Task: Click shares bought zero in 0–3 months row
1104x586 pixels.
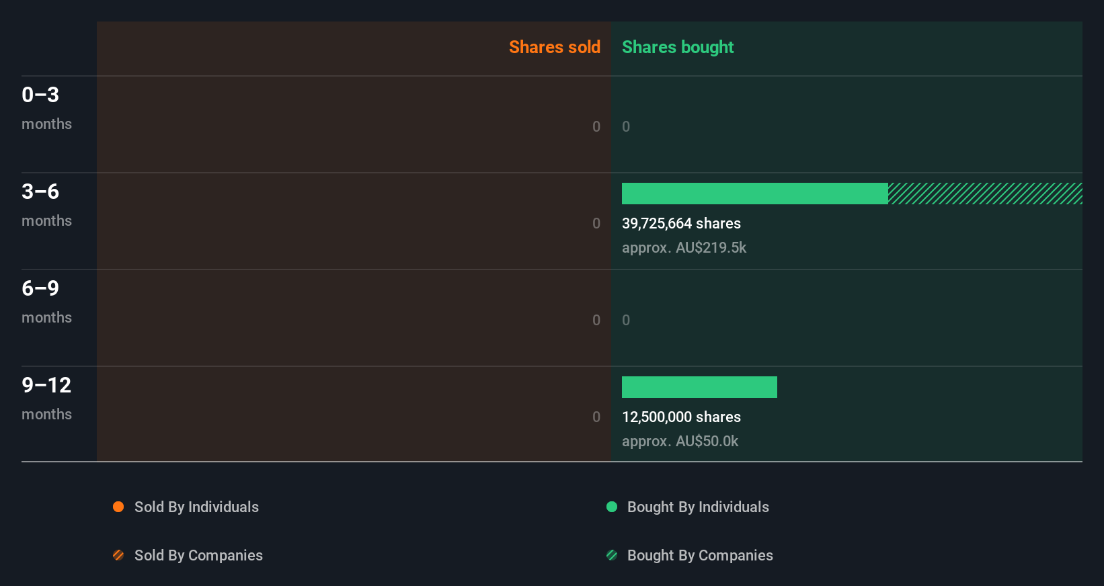Action: [626, 126]
